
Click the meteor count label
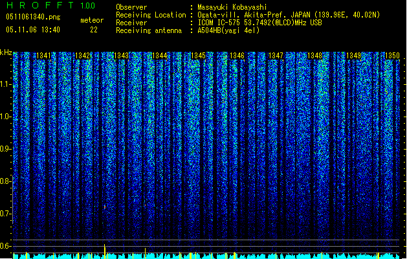[92, 20]
